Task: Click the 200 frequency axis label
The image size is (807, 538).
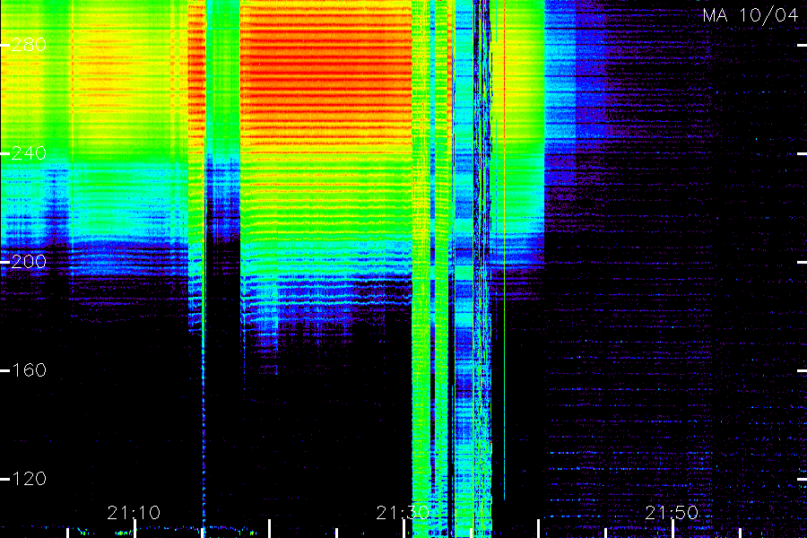Action: point(29,262)
